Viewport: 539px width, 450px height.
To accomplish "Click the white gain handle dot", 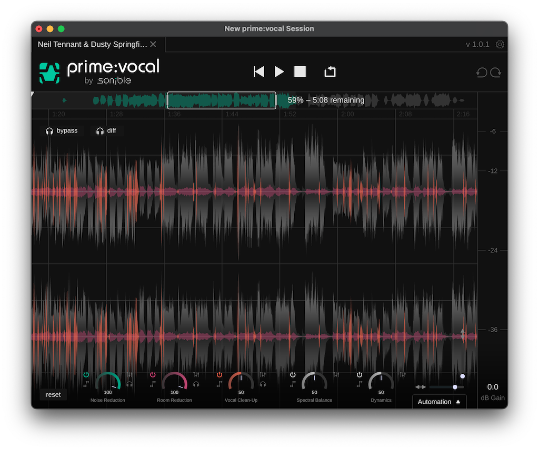I will coord(462,376).
